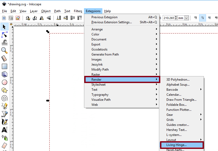This screenshot has height=151, width=218.
Task: Select the Star polygon tool
Action: pos(5,90)
